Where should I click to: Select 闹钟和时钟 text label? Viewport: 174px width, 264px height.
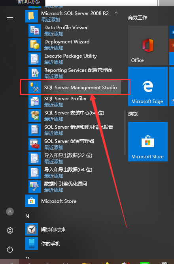(x=53, y=230)
